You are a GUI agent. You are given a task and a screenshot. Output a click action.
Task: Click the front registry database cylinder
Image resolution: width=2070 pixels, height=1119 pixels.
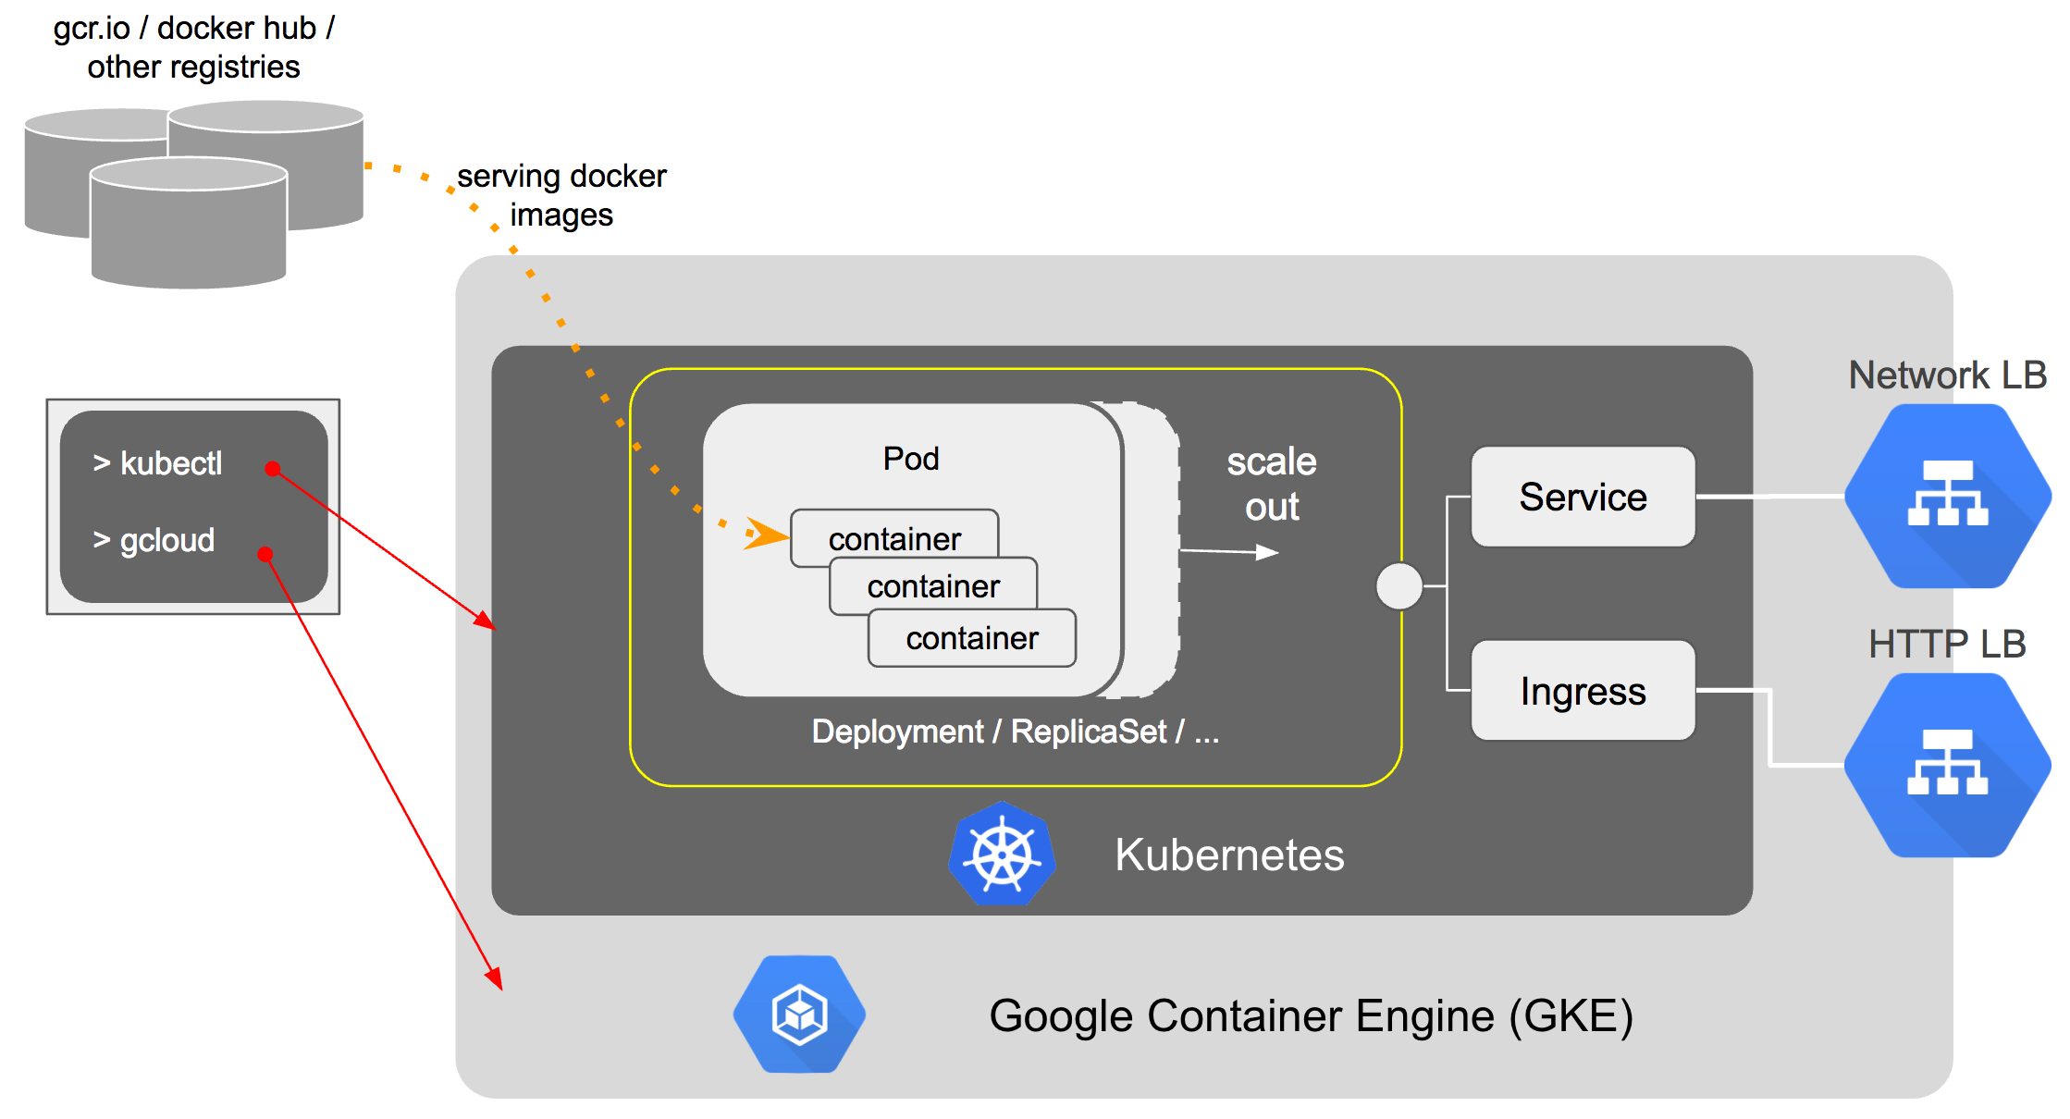189,224
